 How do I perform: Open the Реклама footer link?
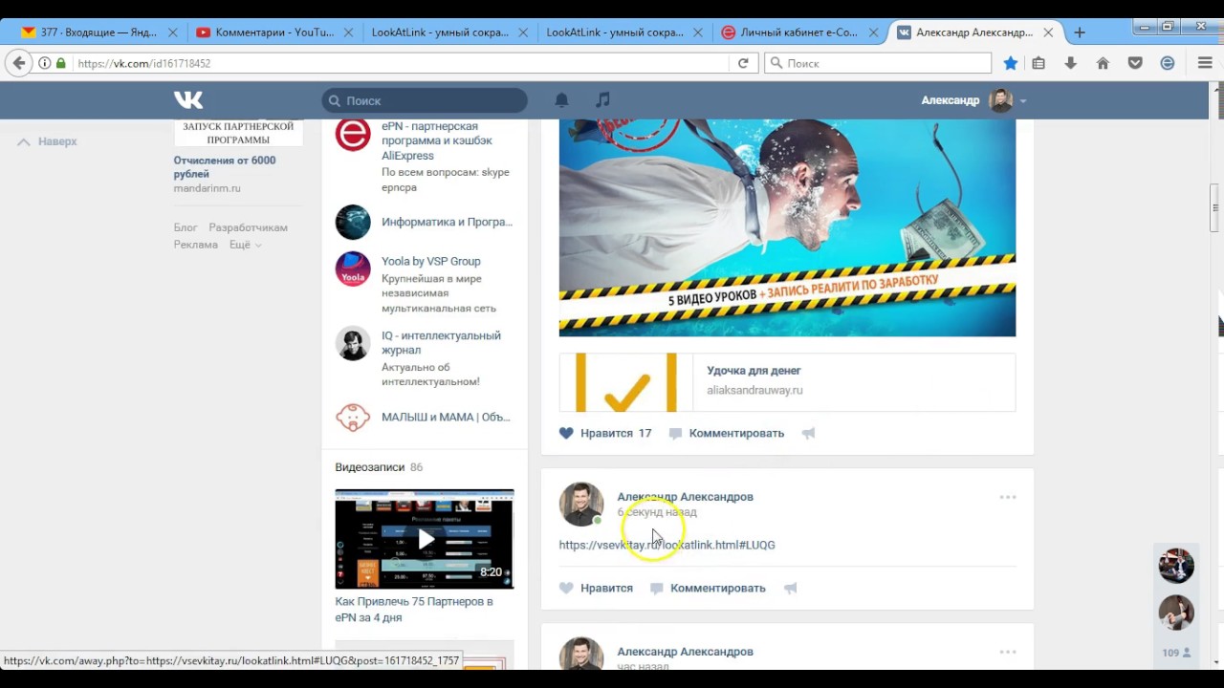pos(196,245)
